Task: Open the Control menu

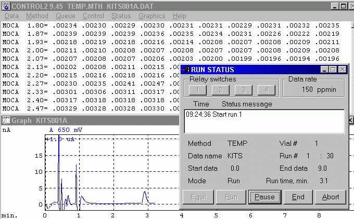Action: coord(93,16)
